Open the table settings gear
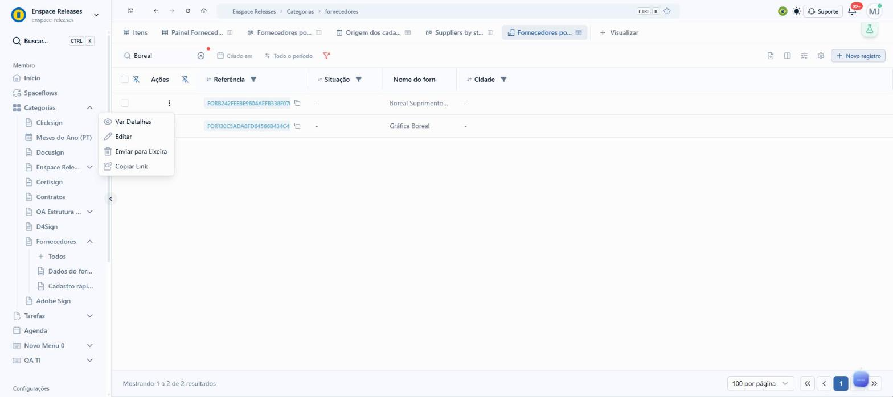Screen dimensions: 893x397 (x=821, y=56)
